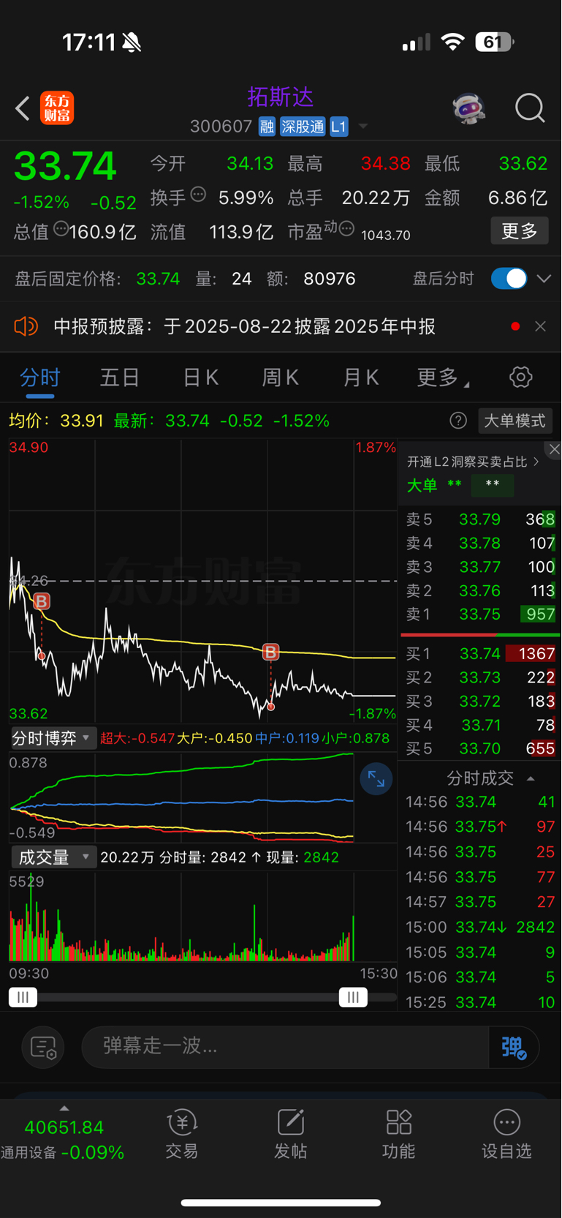Tap the 大单 label in L2 panel

[422, 485]
